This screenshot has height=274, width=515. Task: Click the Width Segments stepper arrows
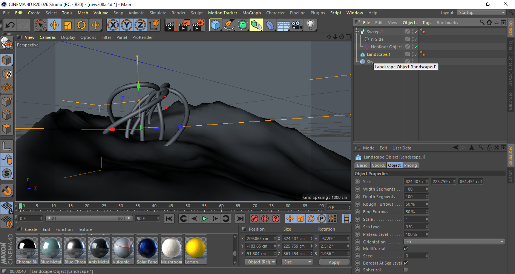tap(427, 189)
